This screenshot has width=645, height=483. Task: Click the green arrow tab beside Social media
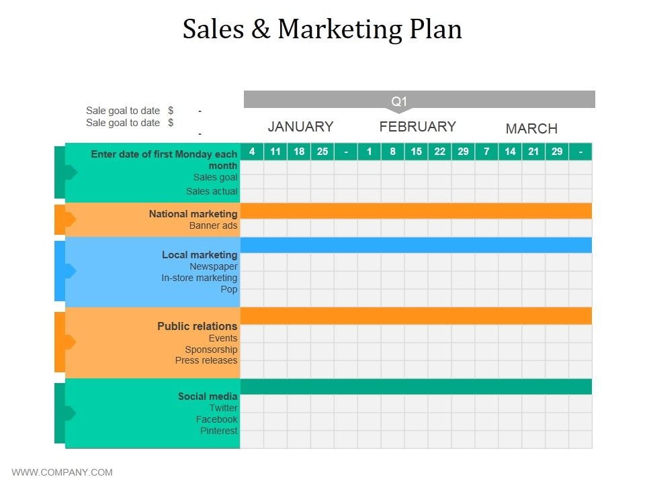(x=65, y=413)
